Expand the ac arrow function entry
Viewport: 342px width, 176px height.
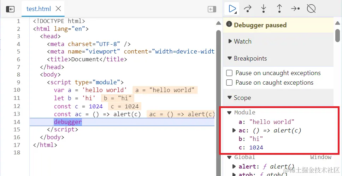click(x=234, y=131)
